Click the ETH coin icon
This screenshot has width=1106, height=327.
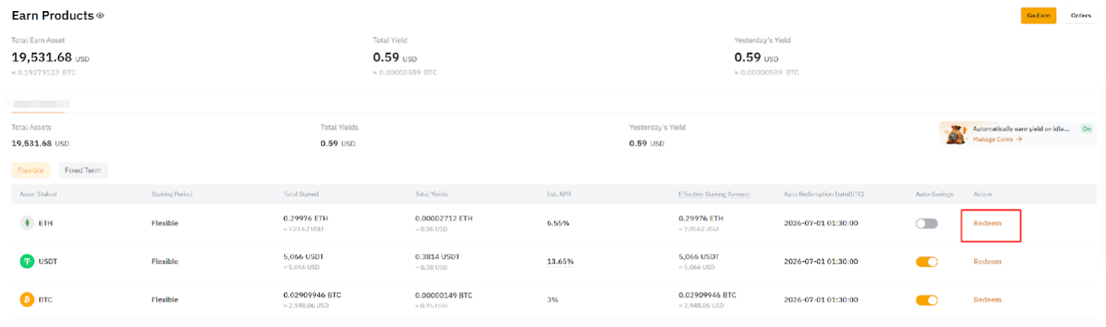(x=27, y=223)
